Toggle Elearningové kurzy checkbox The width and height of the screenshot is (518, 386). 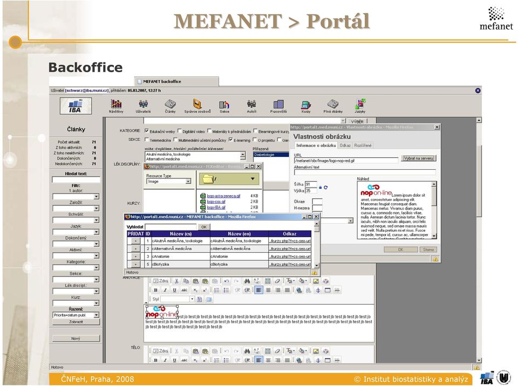tap(255, 131)
